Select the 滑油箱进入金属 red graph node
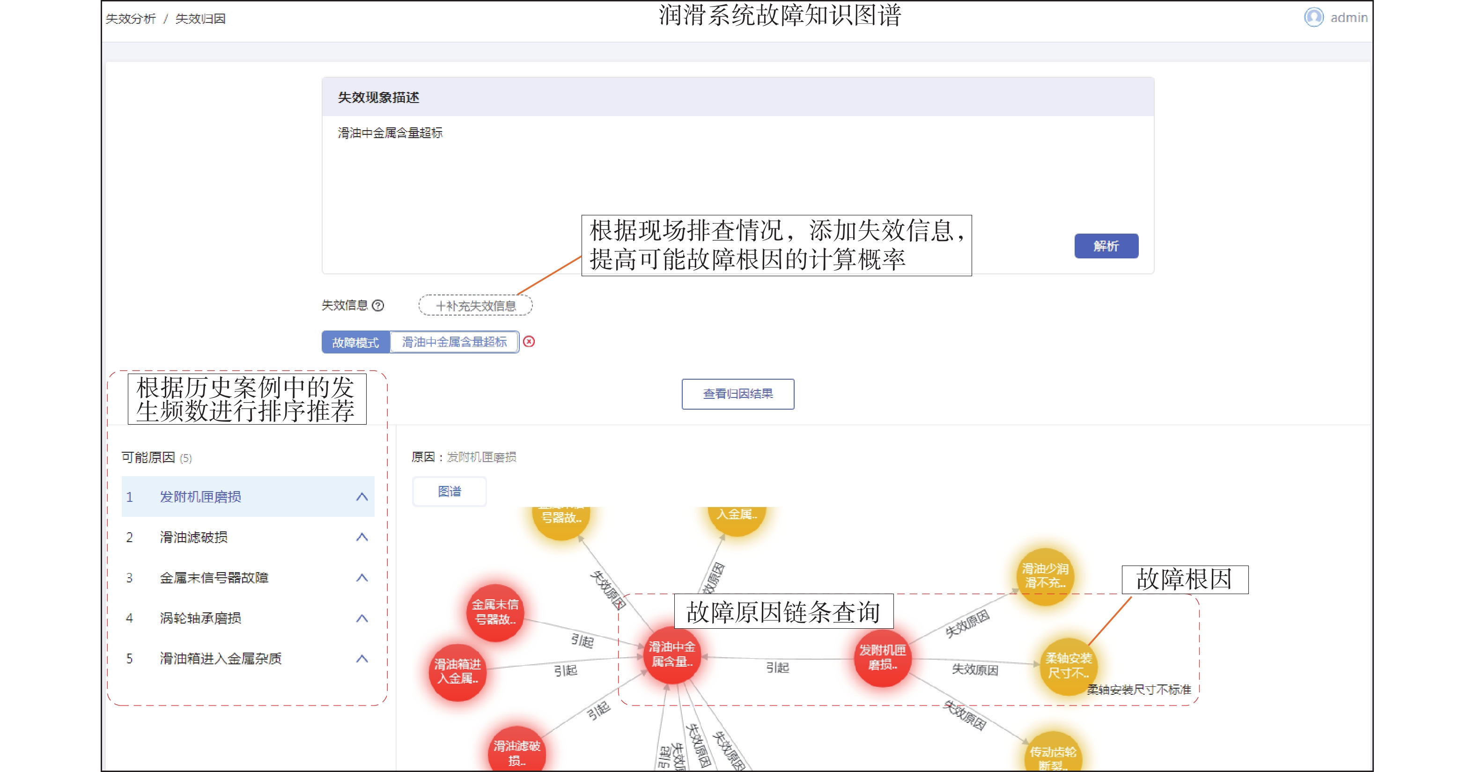1475x772 pixels. (457, 671)
